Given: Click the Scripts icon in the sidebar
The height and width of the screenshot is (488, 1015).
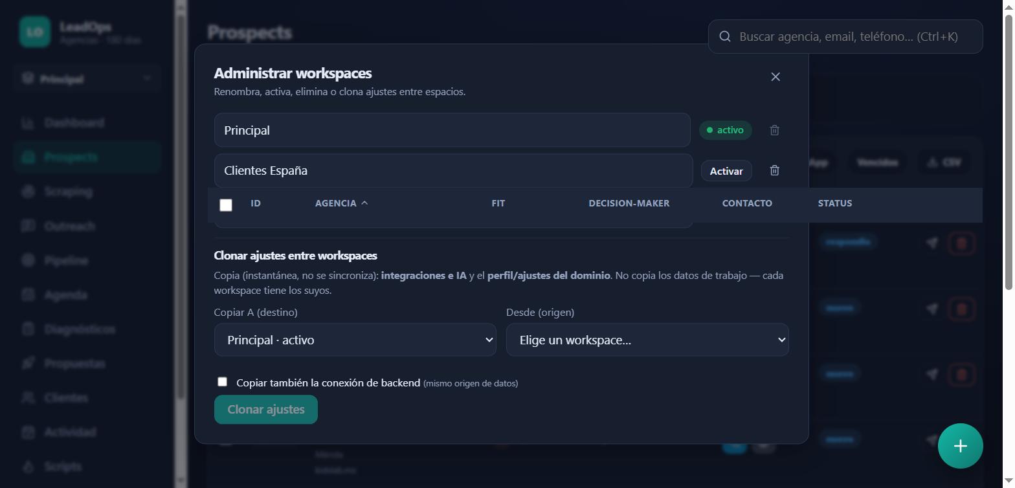Looking at the screenshot, I should point(28,466).
